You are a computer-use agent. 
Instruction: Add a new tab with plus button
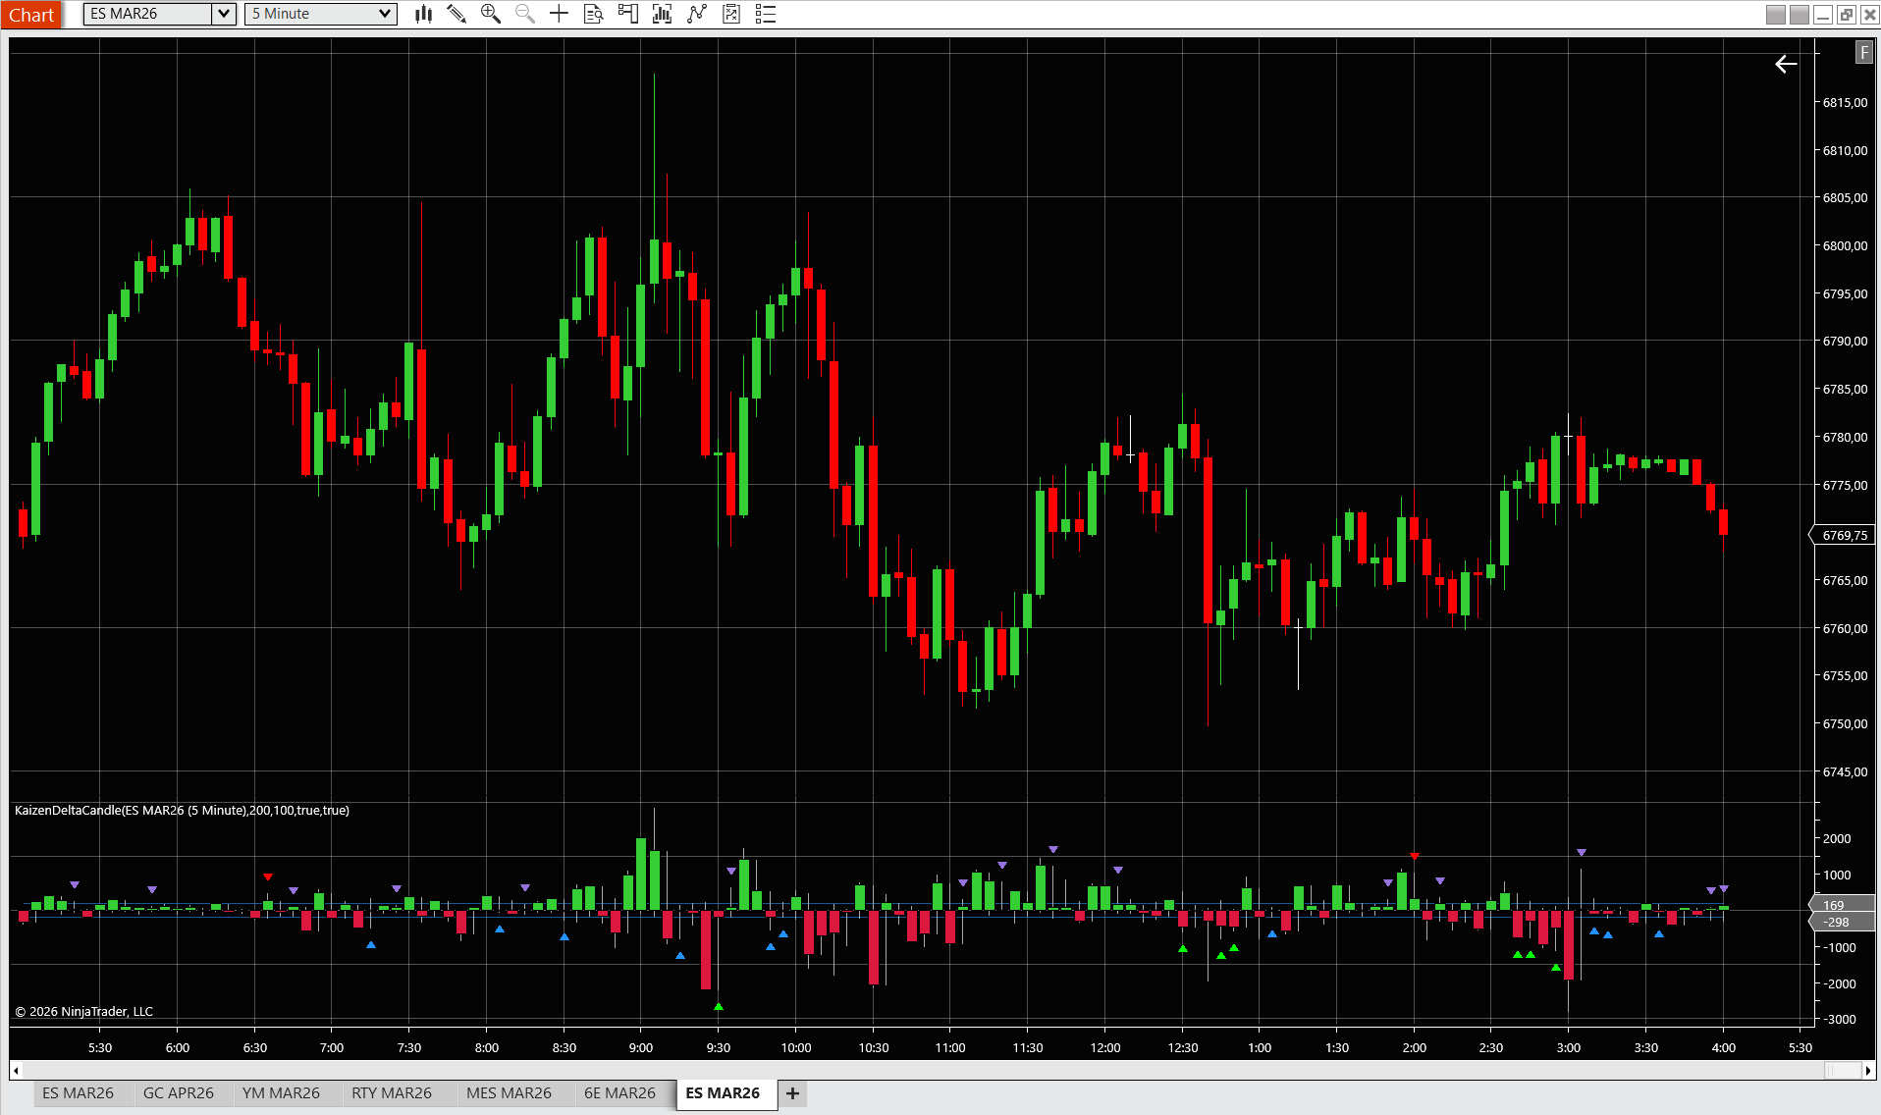(x=792, y=1093)
